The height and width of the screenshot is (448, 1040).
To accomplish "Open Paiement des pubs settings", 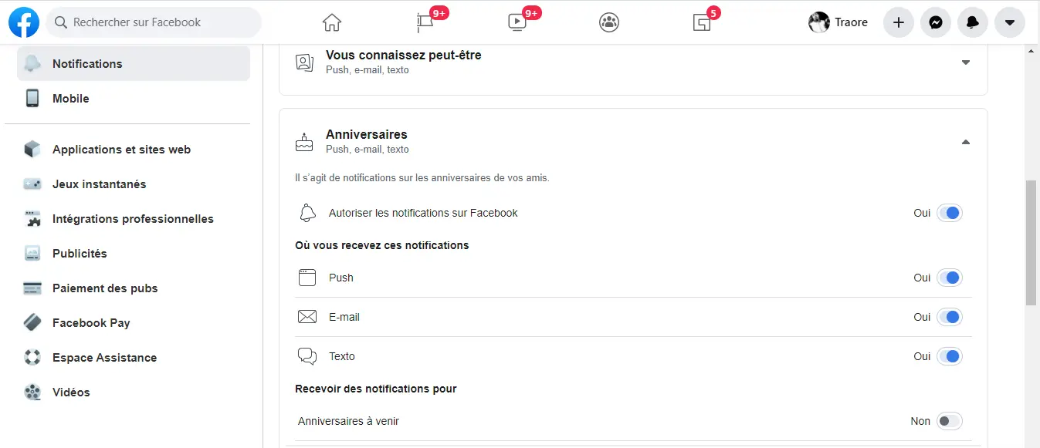I will coord(134,288).
